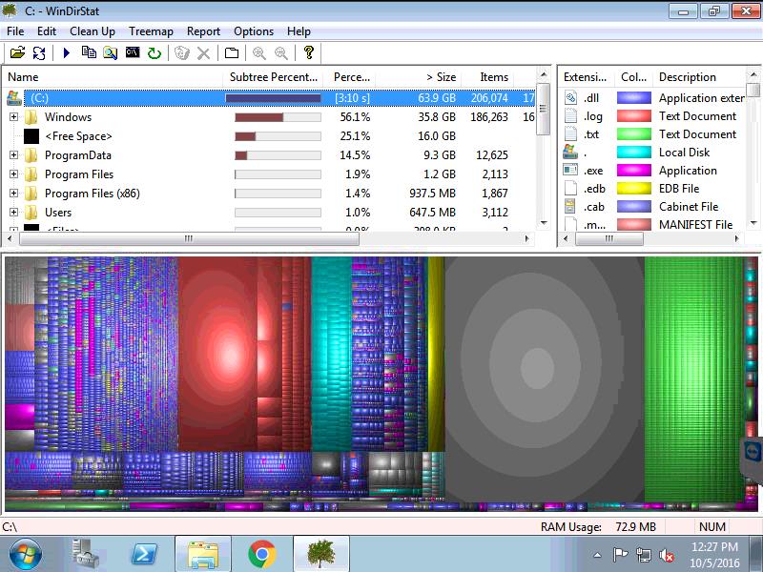Expand the Program Files (x86) node

point(13,194)
